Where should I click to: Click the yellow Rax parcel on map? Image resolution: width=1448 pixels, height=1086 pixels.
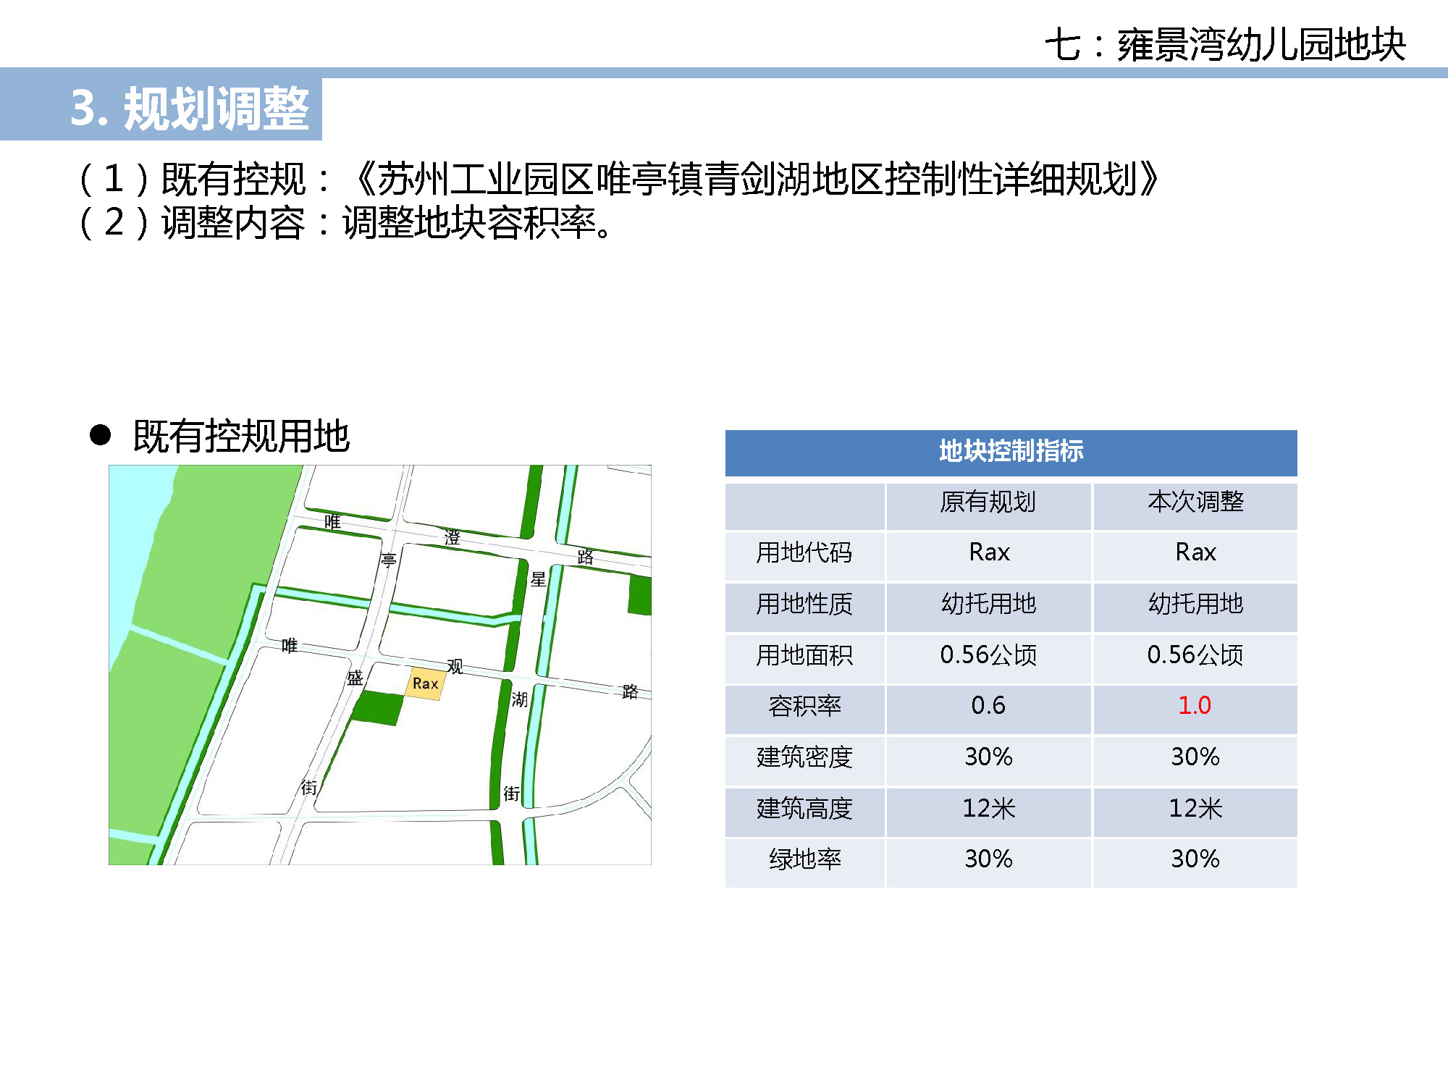click(x=424, y=684)
